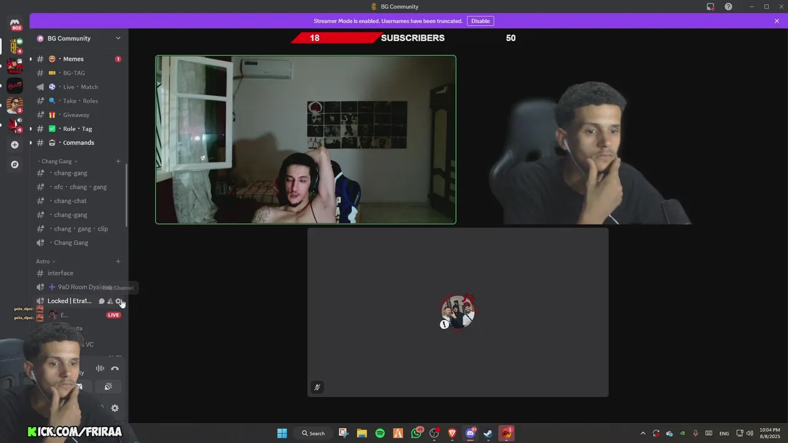The image size is (788, 443).
Task: Select the BG Community server icon
Action: pos(15,46)
